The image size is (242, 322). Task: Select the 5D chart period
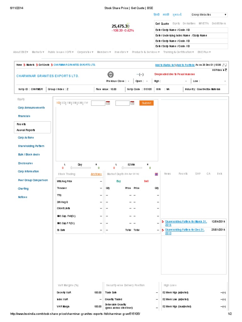pos(63,103)
